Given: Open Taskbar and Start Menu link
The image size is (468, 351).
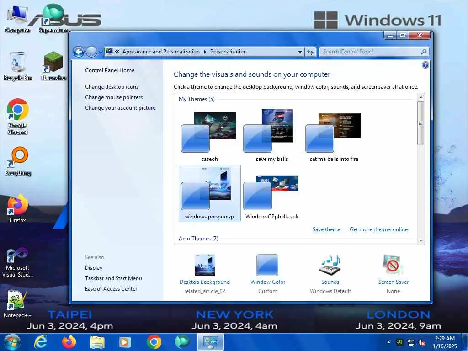Looking at the screenshot, I should click(x=113, y=278).
